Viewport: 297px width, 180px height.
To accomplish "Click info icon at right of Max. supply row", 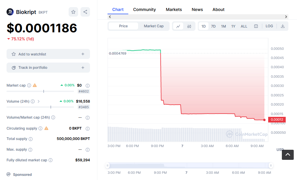I will coord(88,150).
